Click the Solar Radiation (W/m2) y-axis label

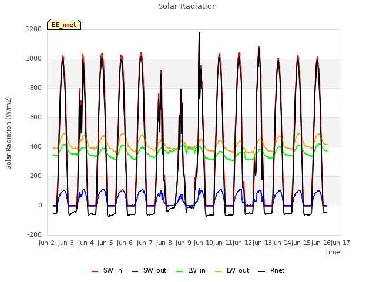(x=8, y=133)
